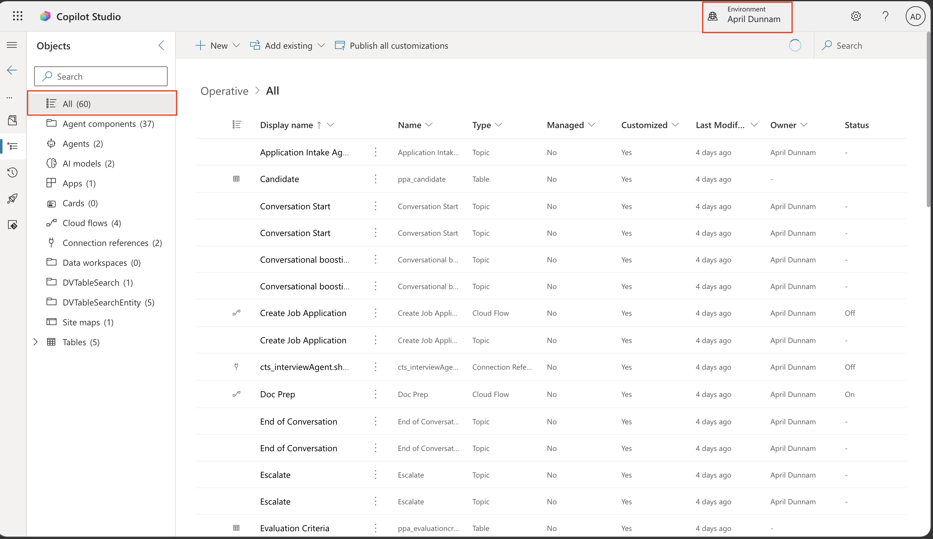Click the Objects panel search field
Image resolution: width=933 pixels, height=539 pixels.
[101, 77]
